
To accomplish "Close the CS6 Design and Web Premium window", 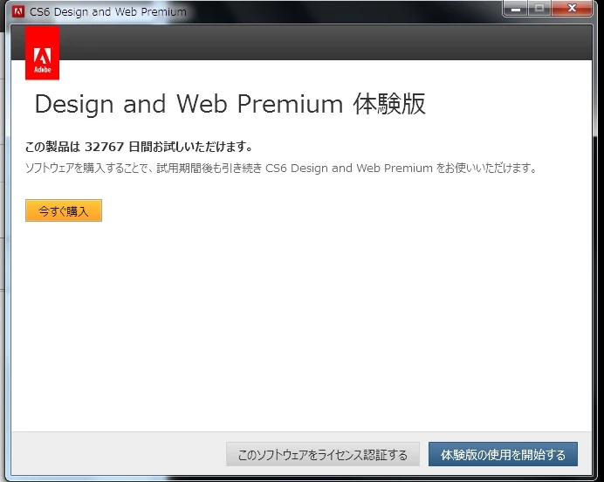I will coord(572,8).
